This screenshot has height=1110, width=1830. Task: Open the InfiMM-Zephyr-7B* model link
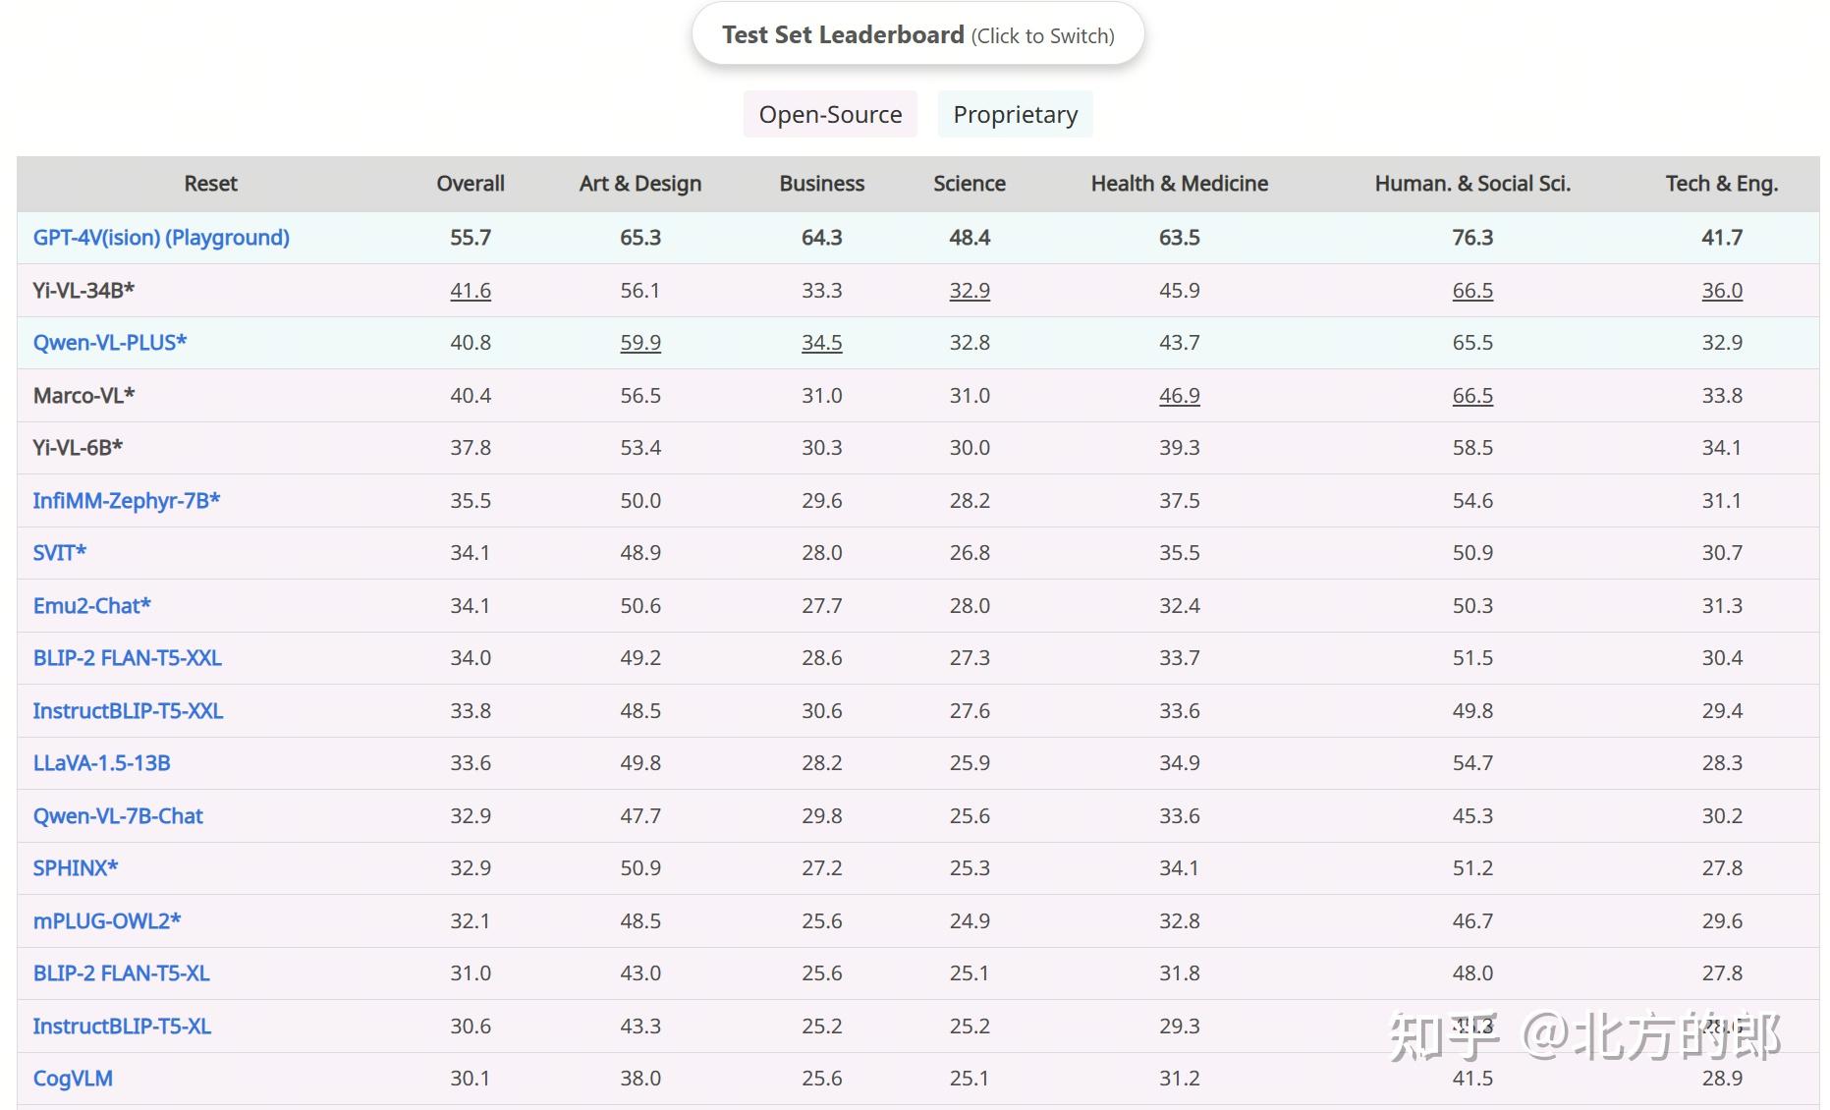(x=127, y=501)
